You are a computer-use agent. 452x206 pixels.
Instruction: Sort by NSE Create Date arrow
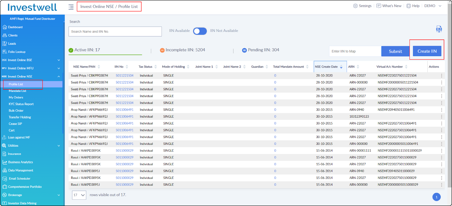pyautogui.click(x=341, y=67)
